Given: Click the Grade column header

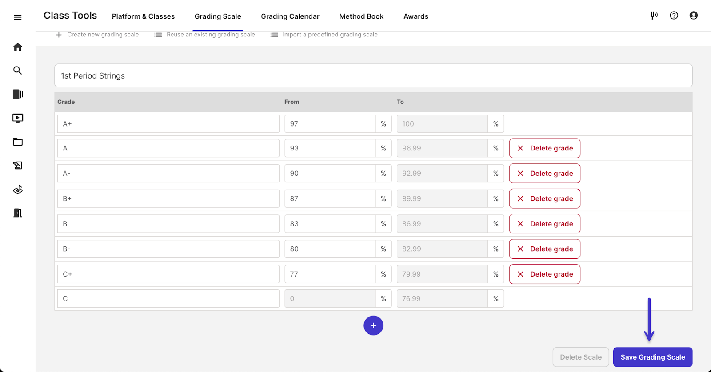Looking at the screenshot, I should click(x=66, y=102).
